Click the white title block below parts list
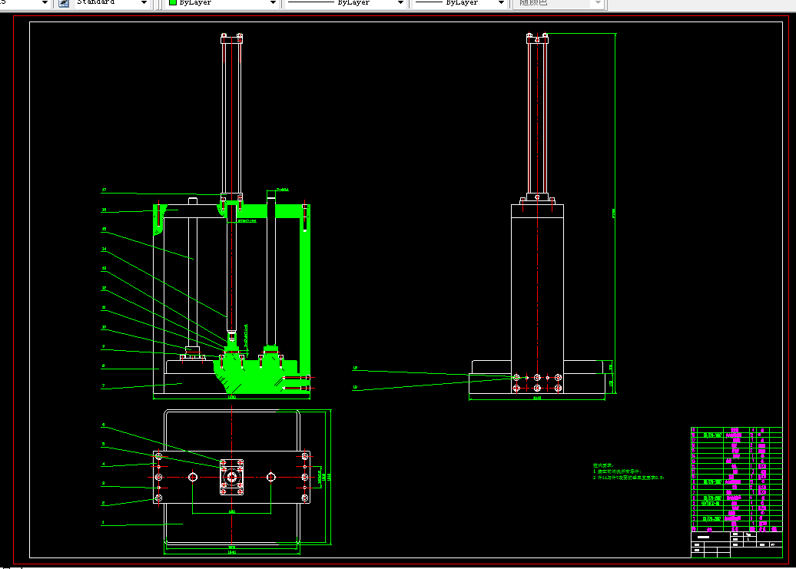Screen dimensions: 796x569 [x=737, y=544]
